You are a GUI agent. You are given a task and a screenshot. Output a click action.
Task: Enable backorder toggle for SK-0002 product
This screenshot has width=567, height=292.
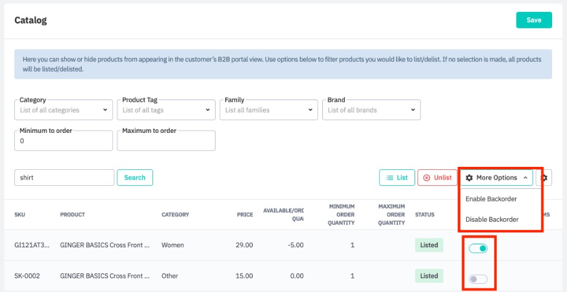click(x=478, y=279)
